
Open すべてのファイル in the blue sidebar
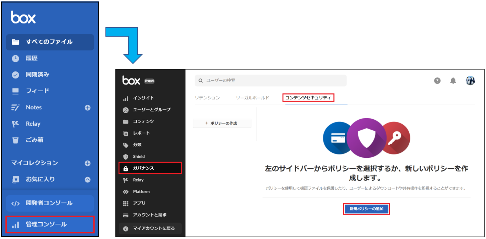click(x=50, y=42)
